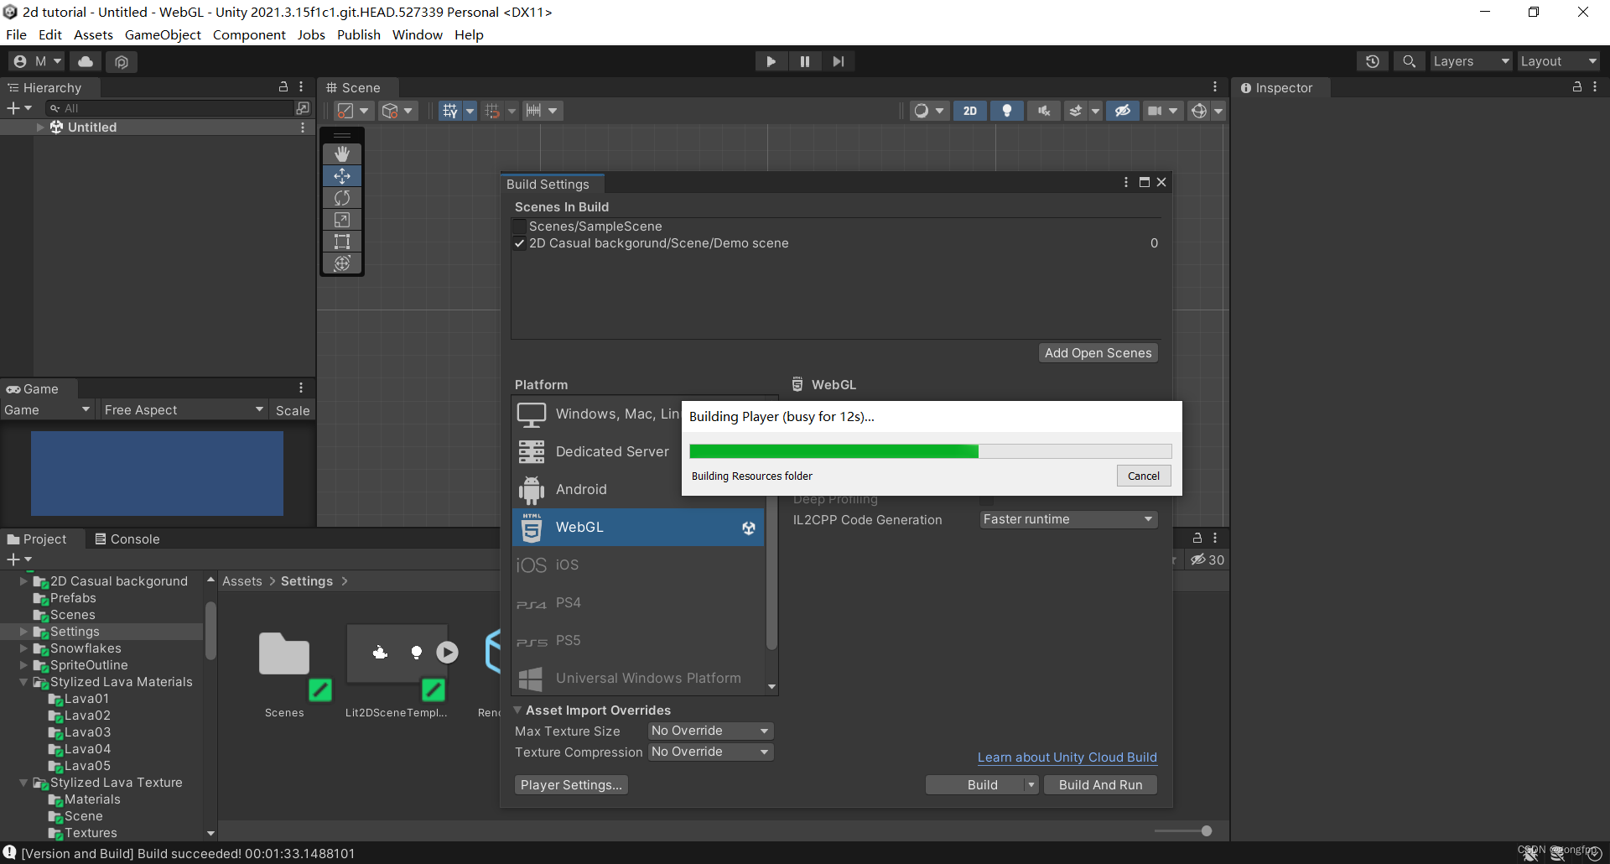The width and height of the screenshot is (1610, 864).
Task: Open the global search icon
Action: coord(1410,61)
